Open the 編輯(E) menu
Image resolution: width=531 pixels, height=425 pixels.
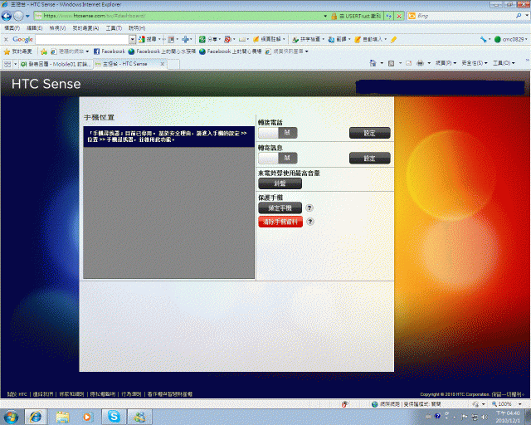(x=34, y=28)
